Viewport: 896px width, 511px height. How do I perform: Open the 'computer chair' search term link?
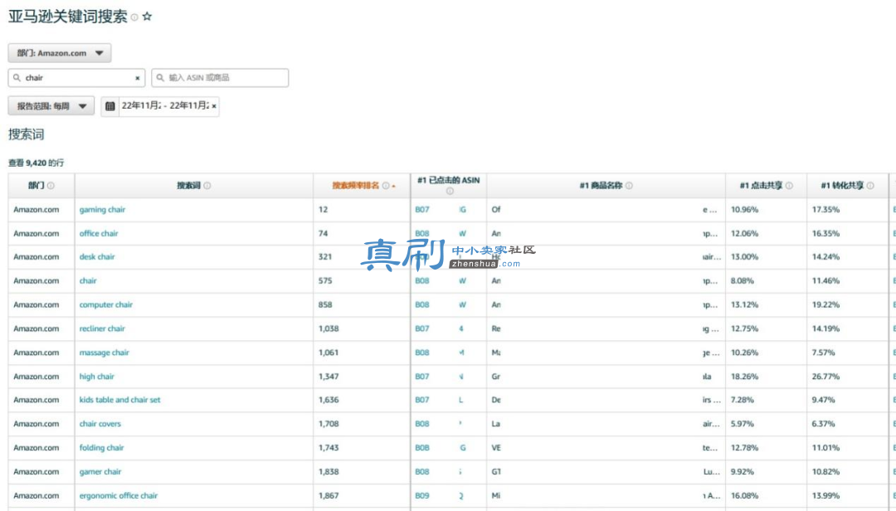click(x=105, y=304)
